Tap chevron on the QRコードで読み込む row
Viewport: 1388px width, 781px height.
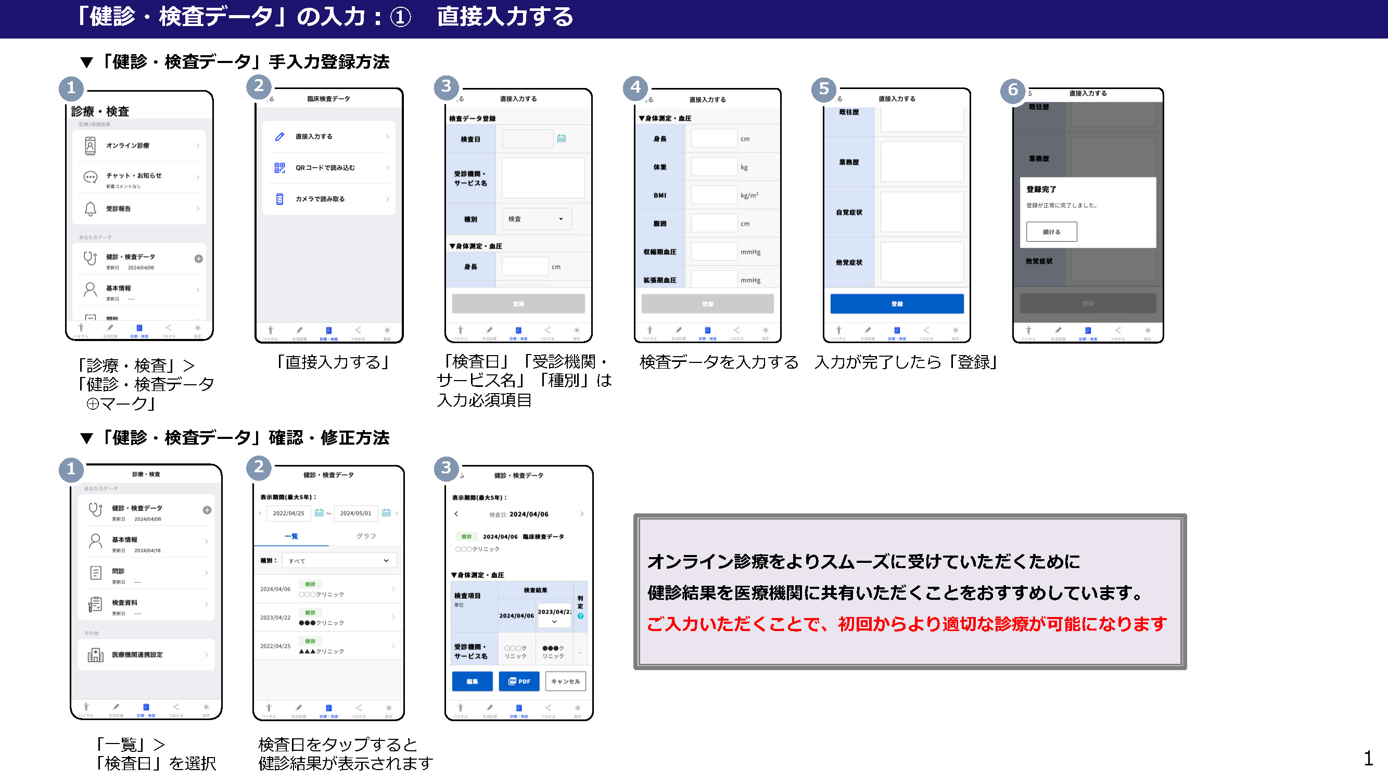tap(387, 168)
